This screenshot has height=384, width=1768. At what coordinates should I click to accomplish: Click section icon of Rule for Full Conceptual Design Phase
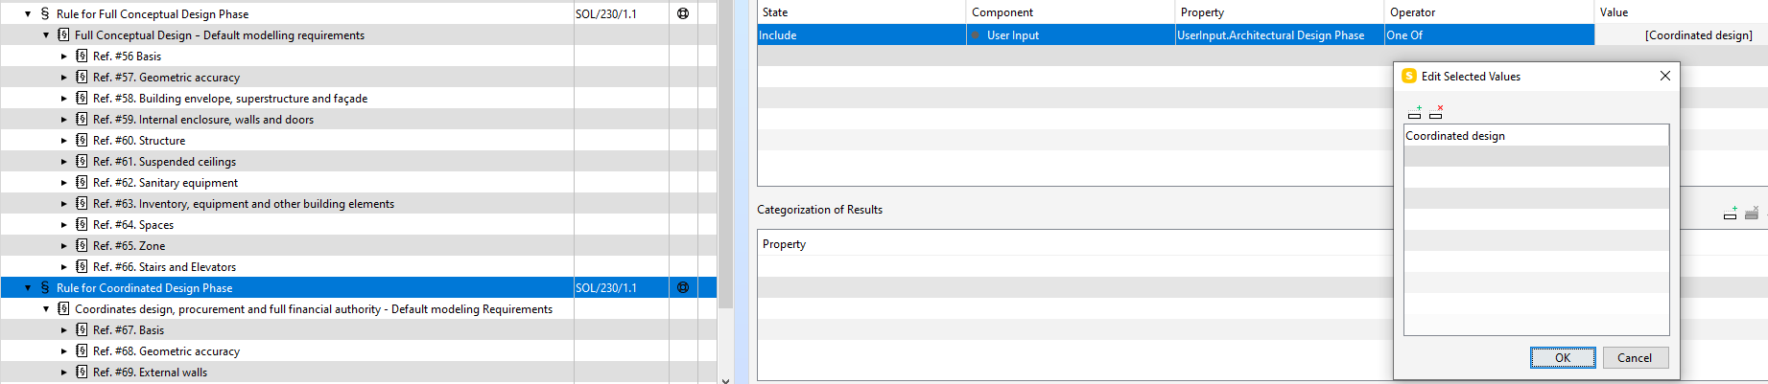[44, 13]
